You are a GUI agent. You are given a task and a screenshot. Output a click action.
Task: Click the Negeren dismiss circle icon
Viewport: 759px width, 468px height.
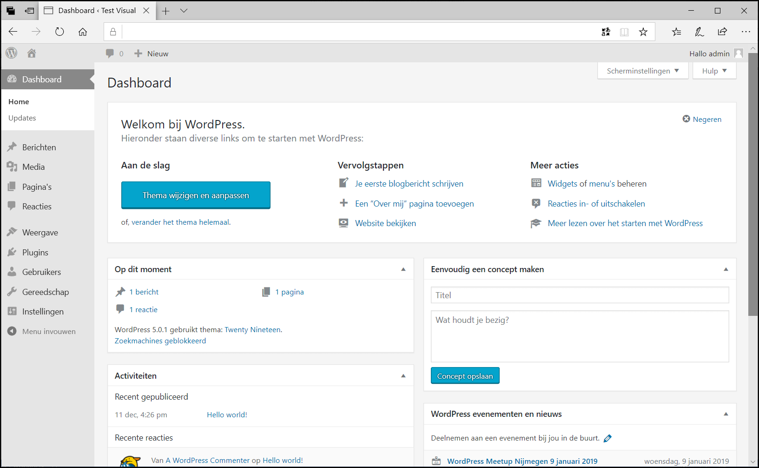pos(686,119)
